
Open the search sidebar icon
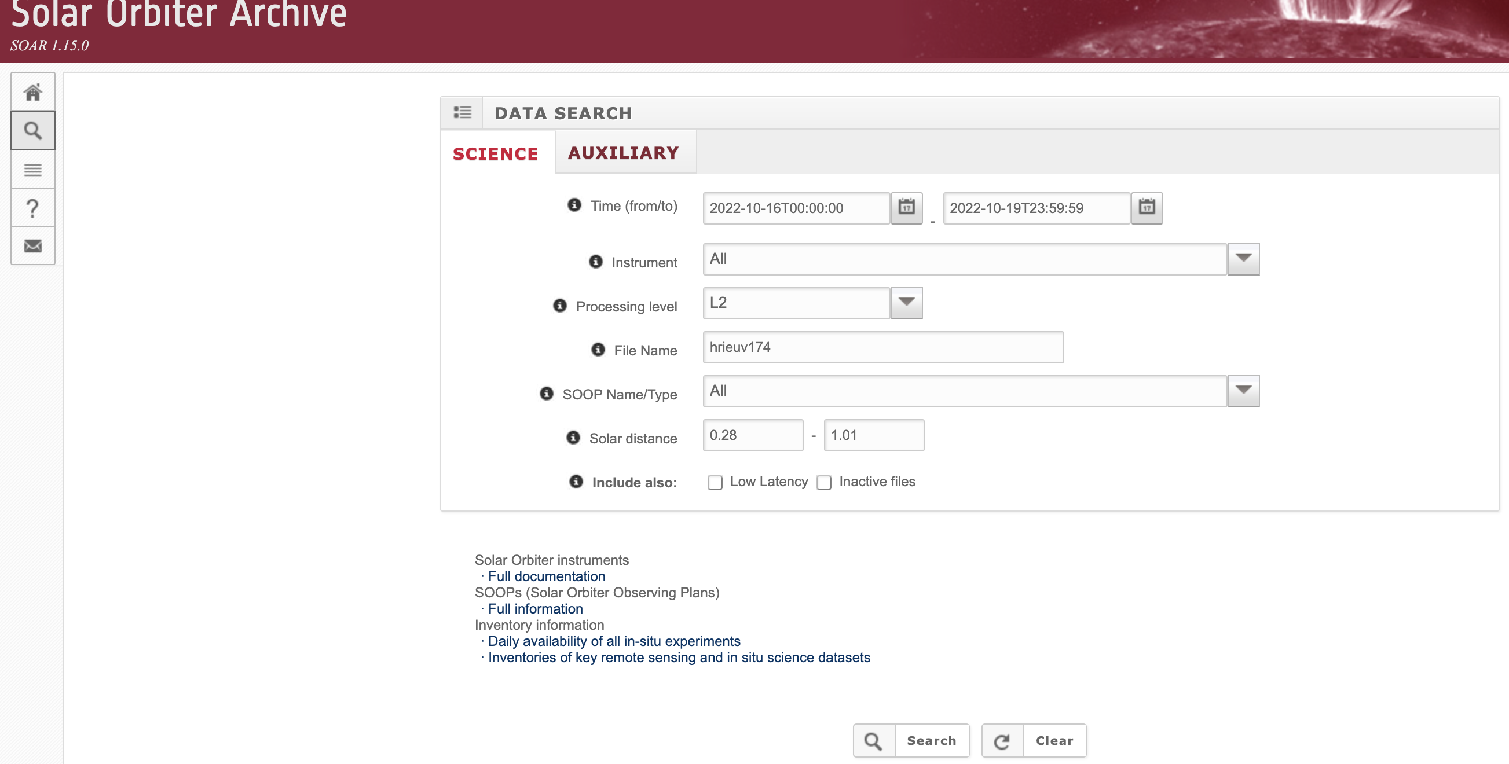pyautogui.click(x=33, y=131)
